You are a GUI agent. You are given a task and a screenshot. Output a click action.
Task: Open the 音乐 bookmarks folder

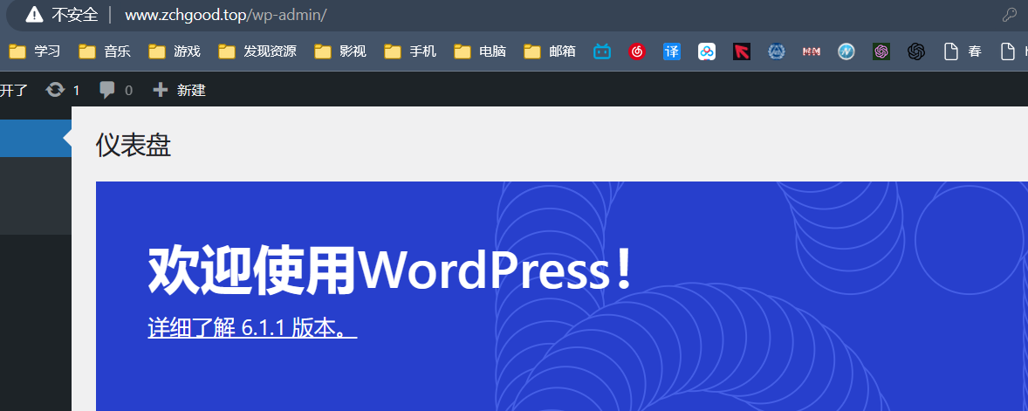(105, 51)
